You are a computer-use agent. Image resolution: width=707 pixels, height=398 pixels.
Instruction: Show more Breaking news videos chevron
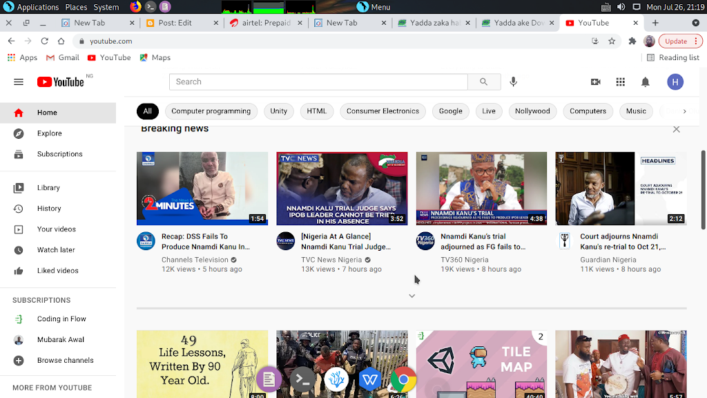411,296
